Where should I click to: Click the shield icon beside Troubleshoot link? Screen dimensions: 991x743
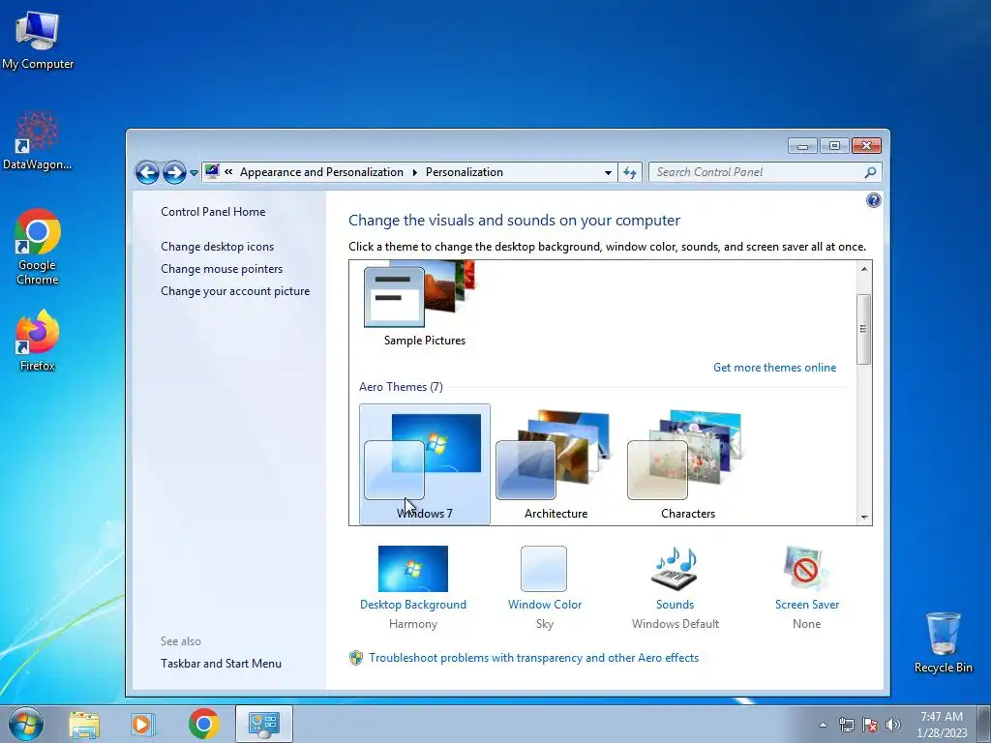point(356,658)
